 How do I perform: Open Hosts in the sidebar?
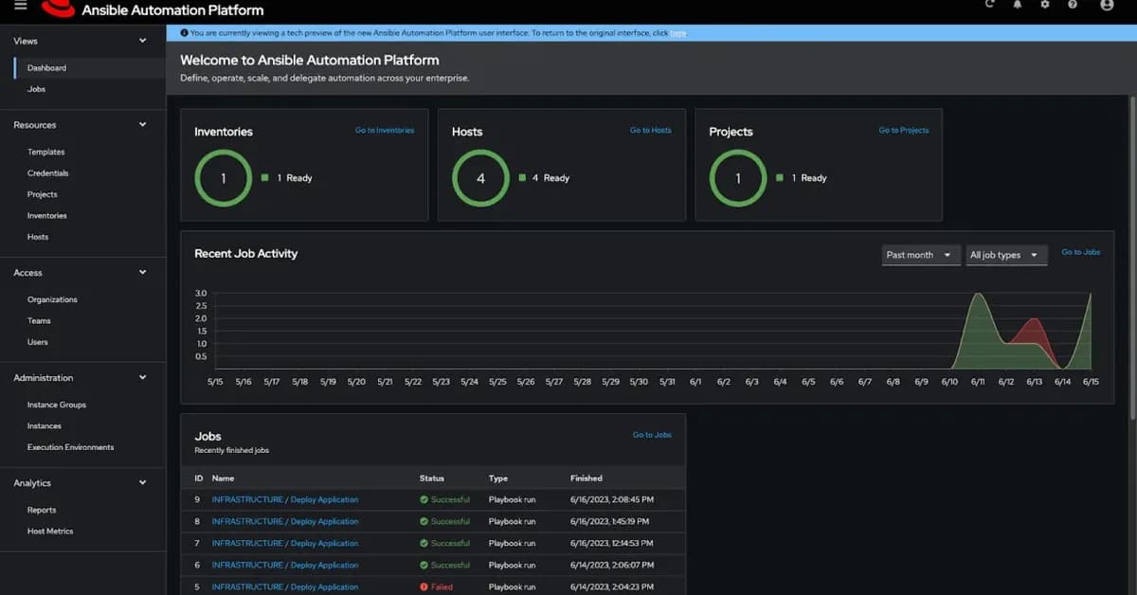[38, 237]
